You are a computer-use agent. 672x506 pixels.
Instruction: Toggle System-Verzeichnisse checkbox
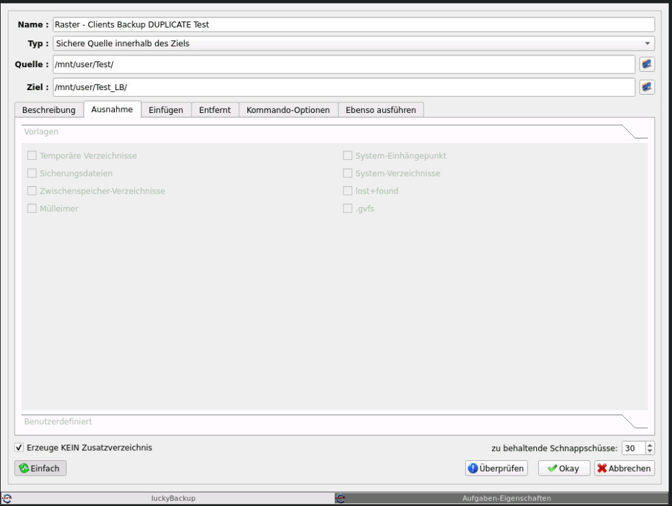pos(347,173)
